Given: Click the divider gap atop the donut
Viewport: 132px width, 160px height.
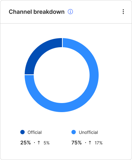Looking at the screenshot, I should pyautogui.click(x=62, y=43).
